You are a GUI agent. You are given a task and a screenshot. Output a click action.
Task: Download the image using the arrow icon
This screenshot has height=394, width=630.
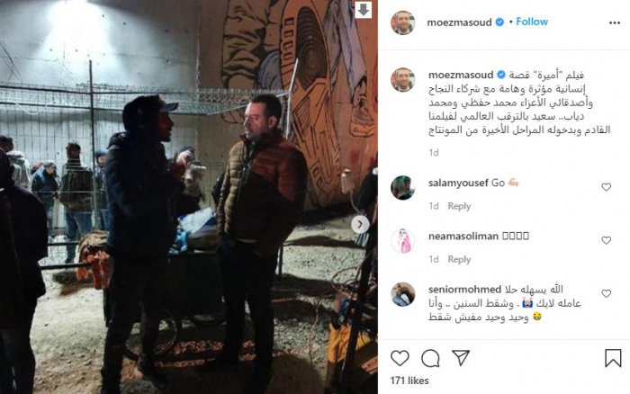tap(364, 10)
